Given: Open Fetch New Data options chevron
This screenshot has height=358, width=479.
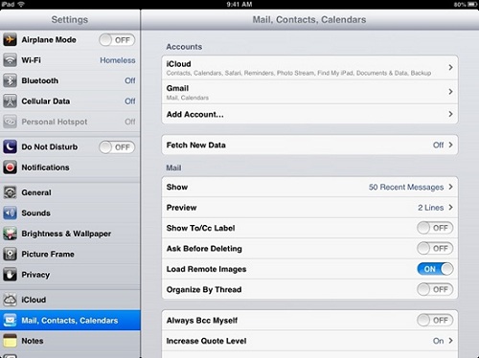Looking at the screenshot, I should click(450, 145).
